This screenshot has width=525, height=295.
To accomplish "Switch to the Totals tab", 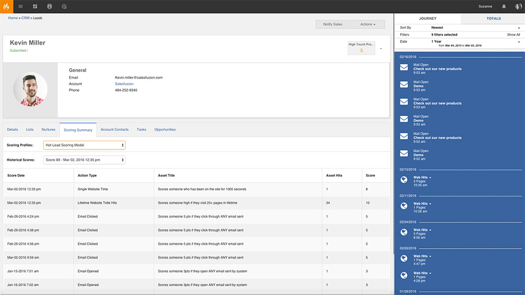I will [x=493, y=19].
